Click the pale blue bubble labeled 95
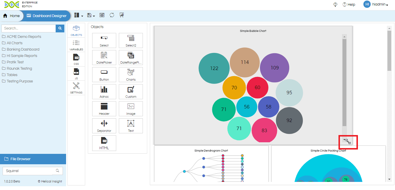This screenshot has width=395, height=190. coord(289,93)
